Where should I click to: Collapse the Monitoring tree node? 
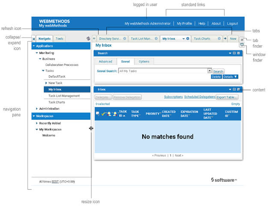pyautogui.click(x=37, y=53)
